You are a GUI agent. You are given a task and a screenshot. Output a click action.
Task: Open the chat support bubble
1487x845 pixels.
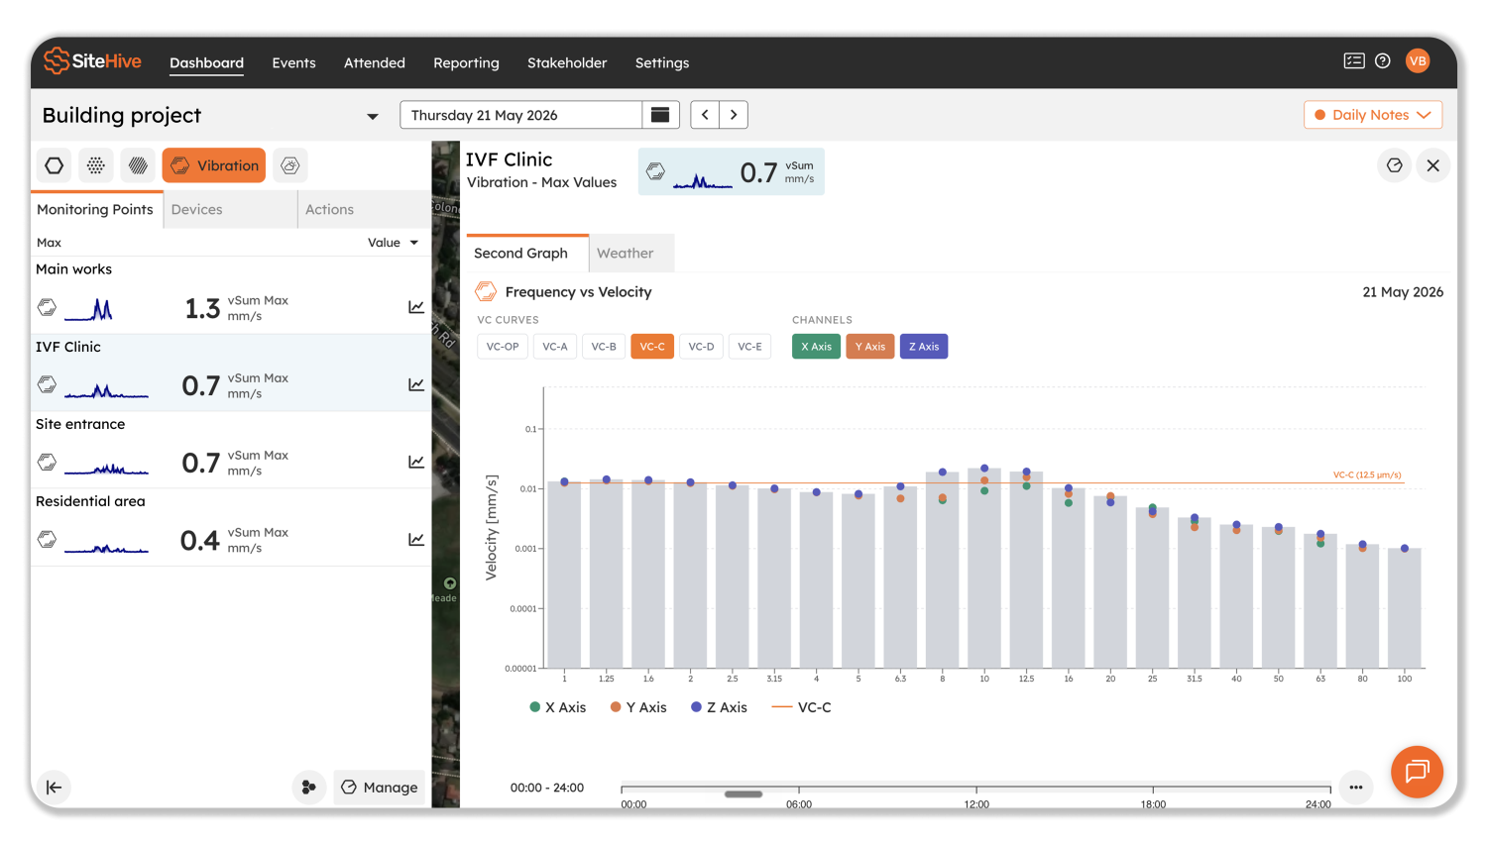[1417, 772]
